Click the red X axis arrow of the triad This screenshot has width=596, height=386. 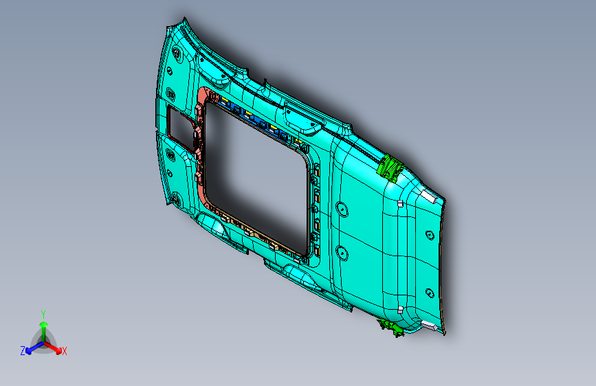pyautogui.click(x=53, y=348)
